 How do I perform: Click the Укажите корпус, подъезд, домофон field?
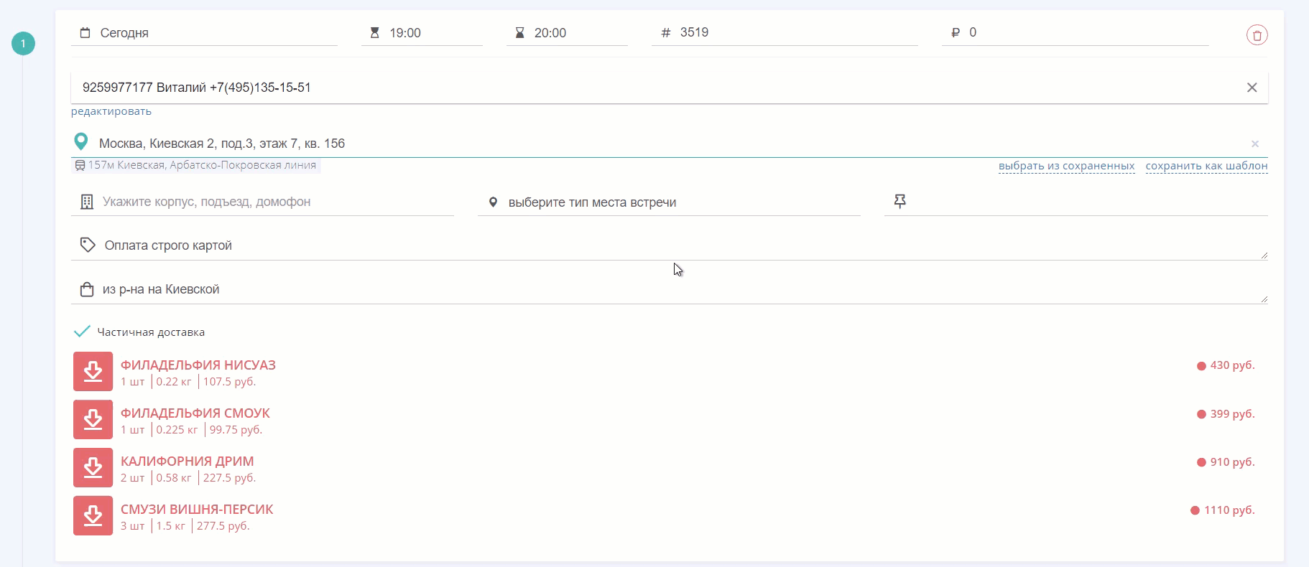coord(262,202)
